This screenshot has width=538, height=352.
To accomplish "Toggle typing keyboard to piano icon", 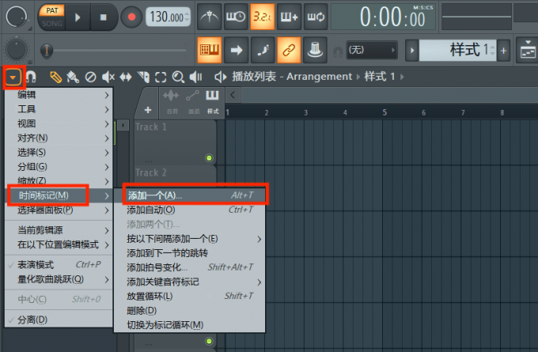I will point(210,50).
